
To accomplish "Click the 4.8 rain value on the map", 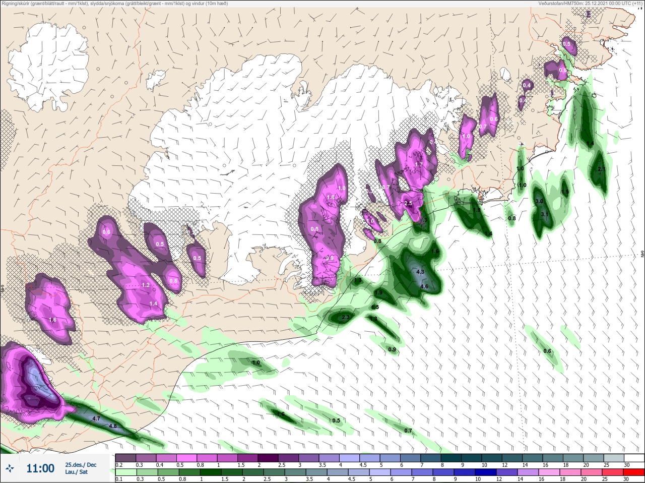I will click(x=113, y=426).
